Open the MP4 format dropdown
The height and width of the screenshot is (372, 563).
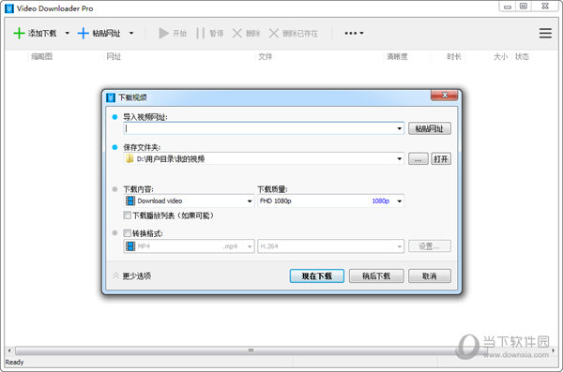(250, 246)
